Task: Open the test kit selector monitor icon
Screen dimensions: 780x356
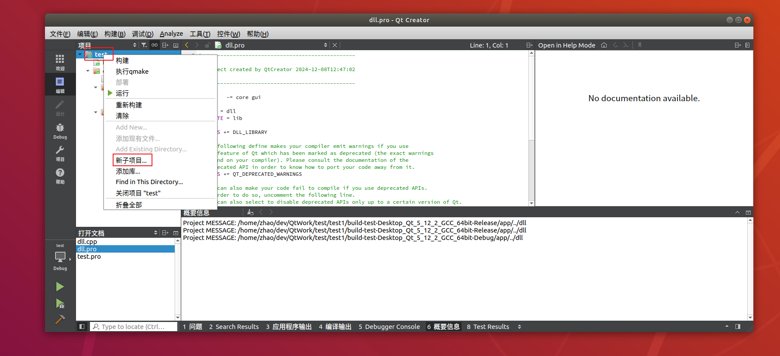Action: tap(60, 257)
